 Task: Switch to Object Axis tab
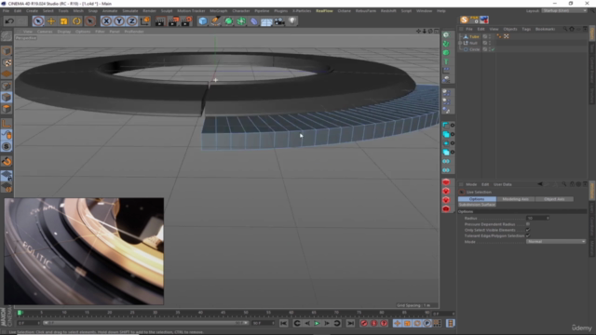(554, 199)
